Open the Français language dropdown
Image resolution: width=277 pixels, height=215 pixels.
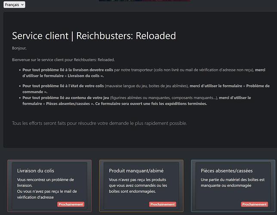14,5
